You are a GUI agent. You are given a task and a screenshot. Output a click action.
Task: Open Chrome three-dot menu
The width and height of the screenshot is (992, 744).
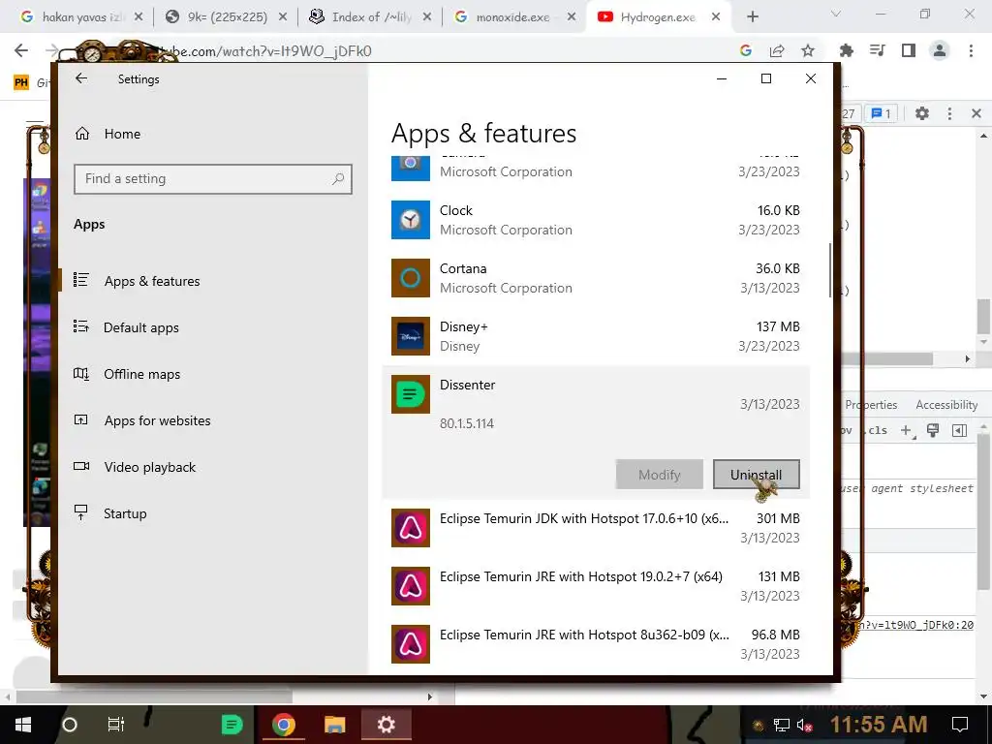click(x=971, y=50)
